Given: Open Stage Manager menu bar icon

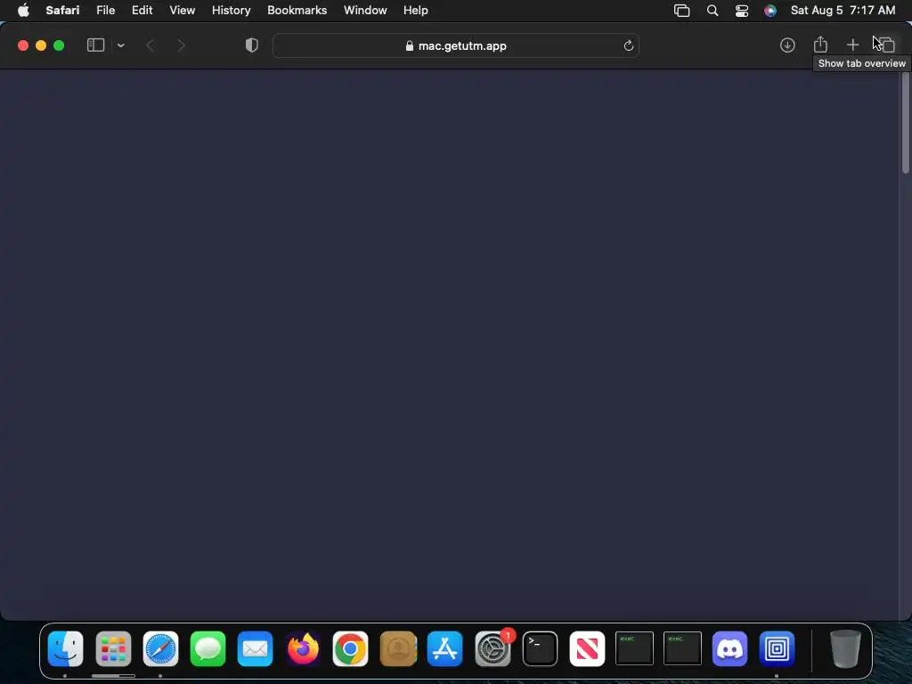Looking at the screenshot, I should point(681,11).
